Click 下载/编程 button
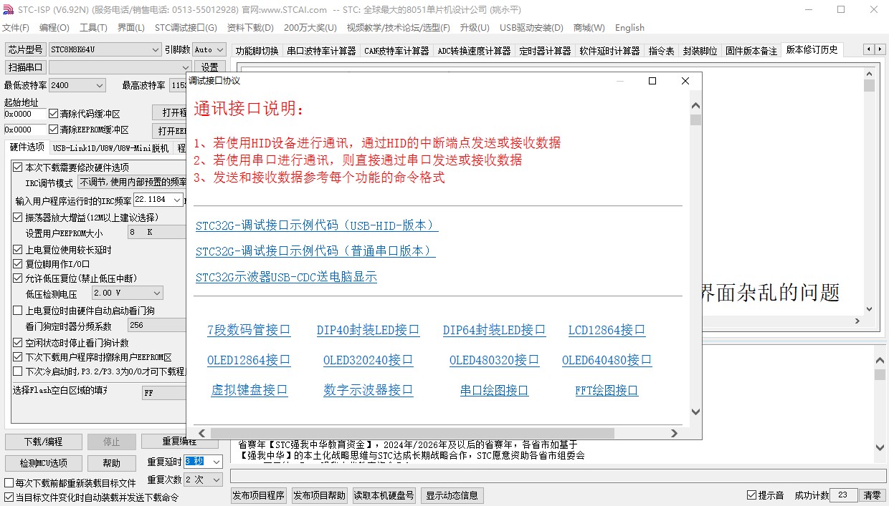 [x=44, y=442]
